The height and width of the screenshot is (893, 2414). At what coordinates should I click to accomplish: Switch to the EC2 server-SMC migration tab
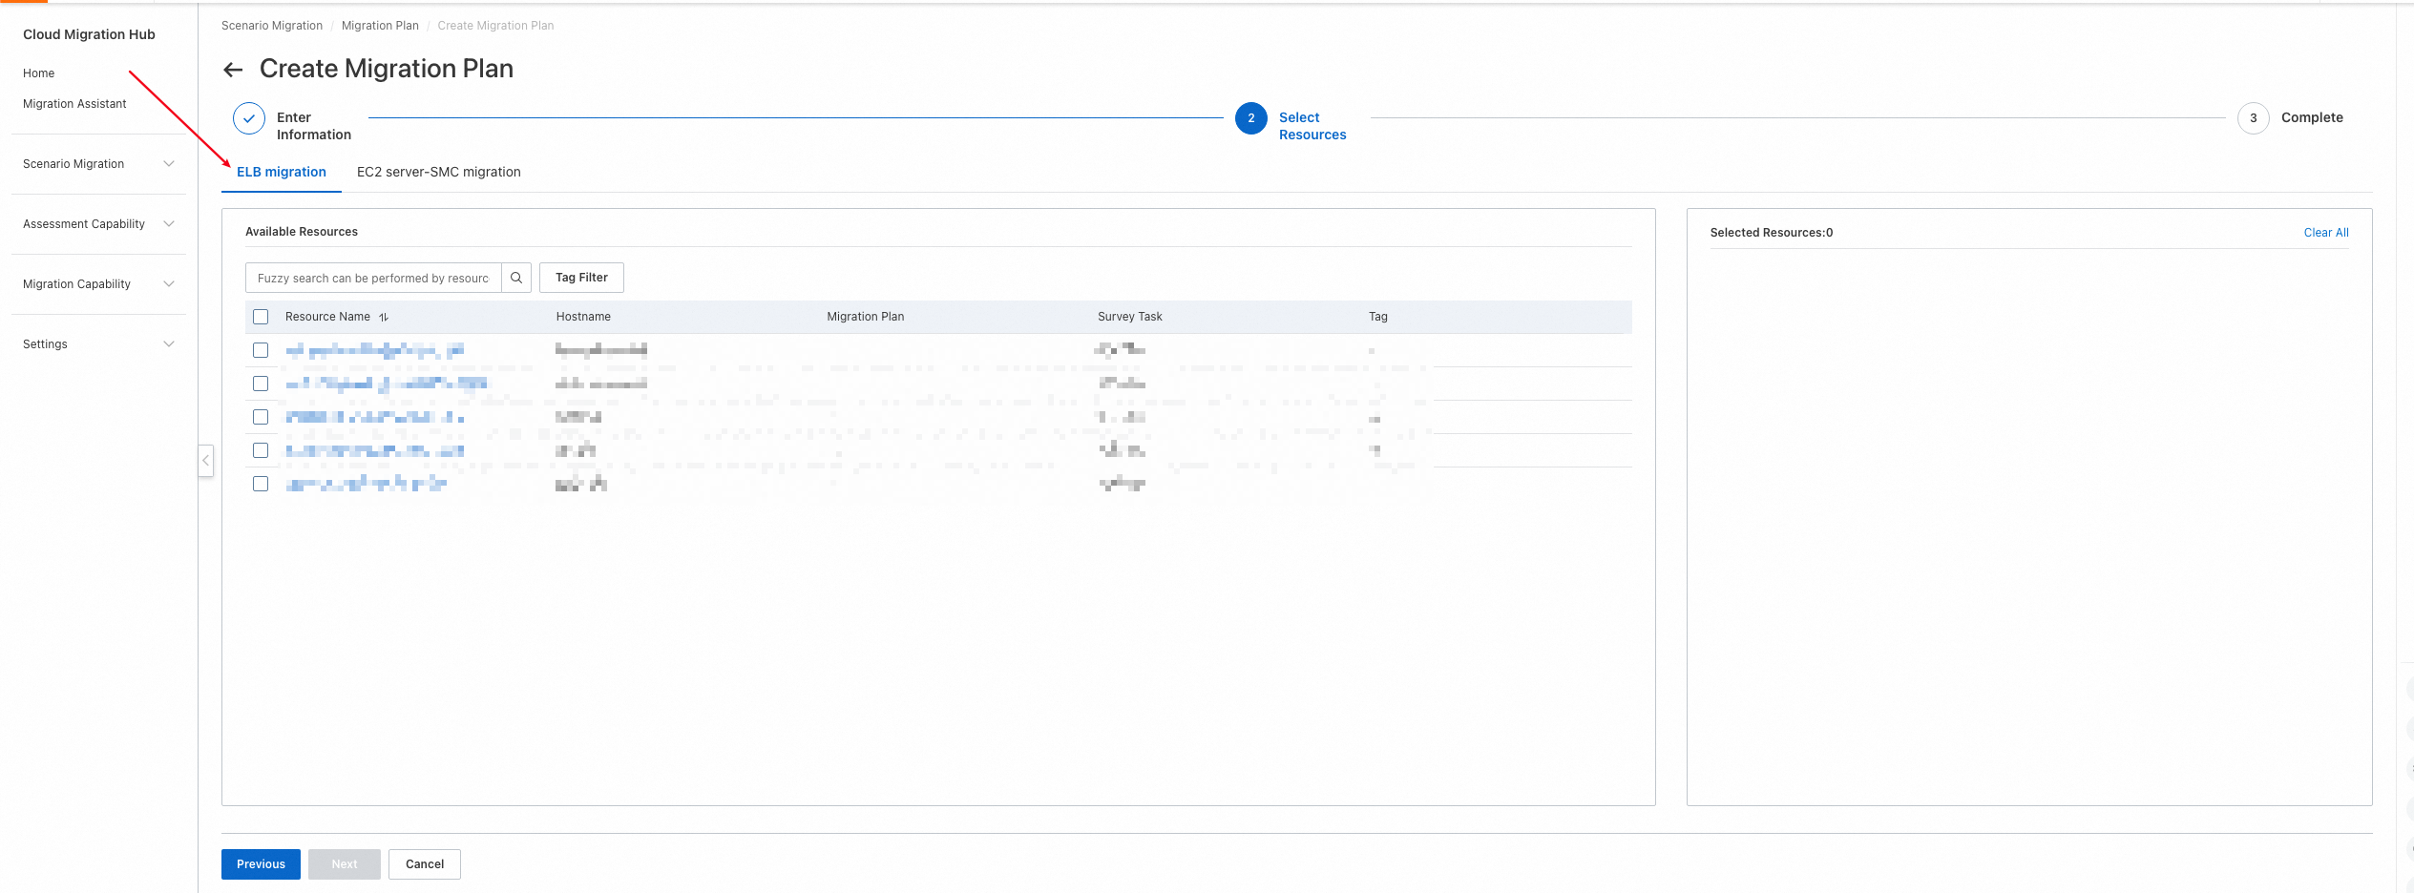click(439, 172)
